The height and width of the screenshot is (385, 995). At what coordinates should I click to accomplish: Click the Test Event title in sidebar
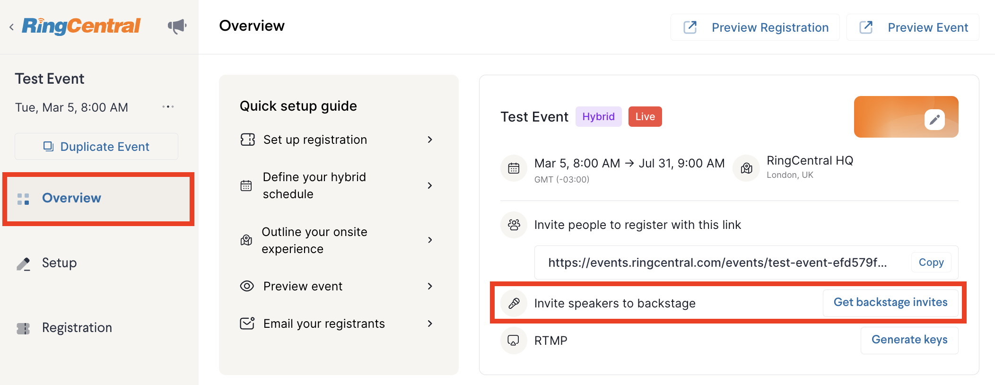50,79
